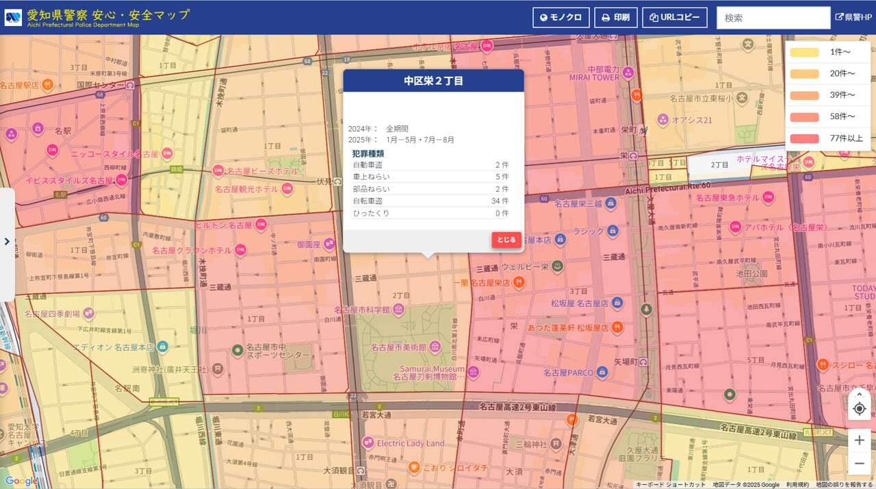Image resolution: width=876 pixels, height=489 pixels.
Task: Click the 77件以上 red legend swatch
Action: pyautogui.click(x=805, y=138)
